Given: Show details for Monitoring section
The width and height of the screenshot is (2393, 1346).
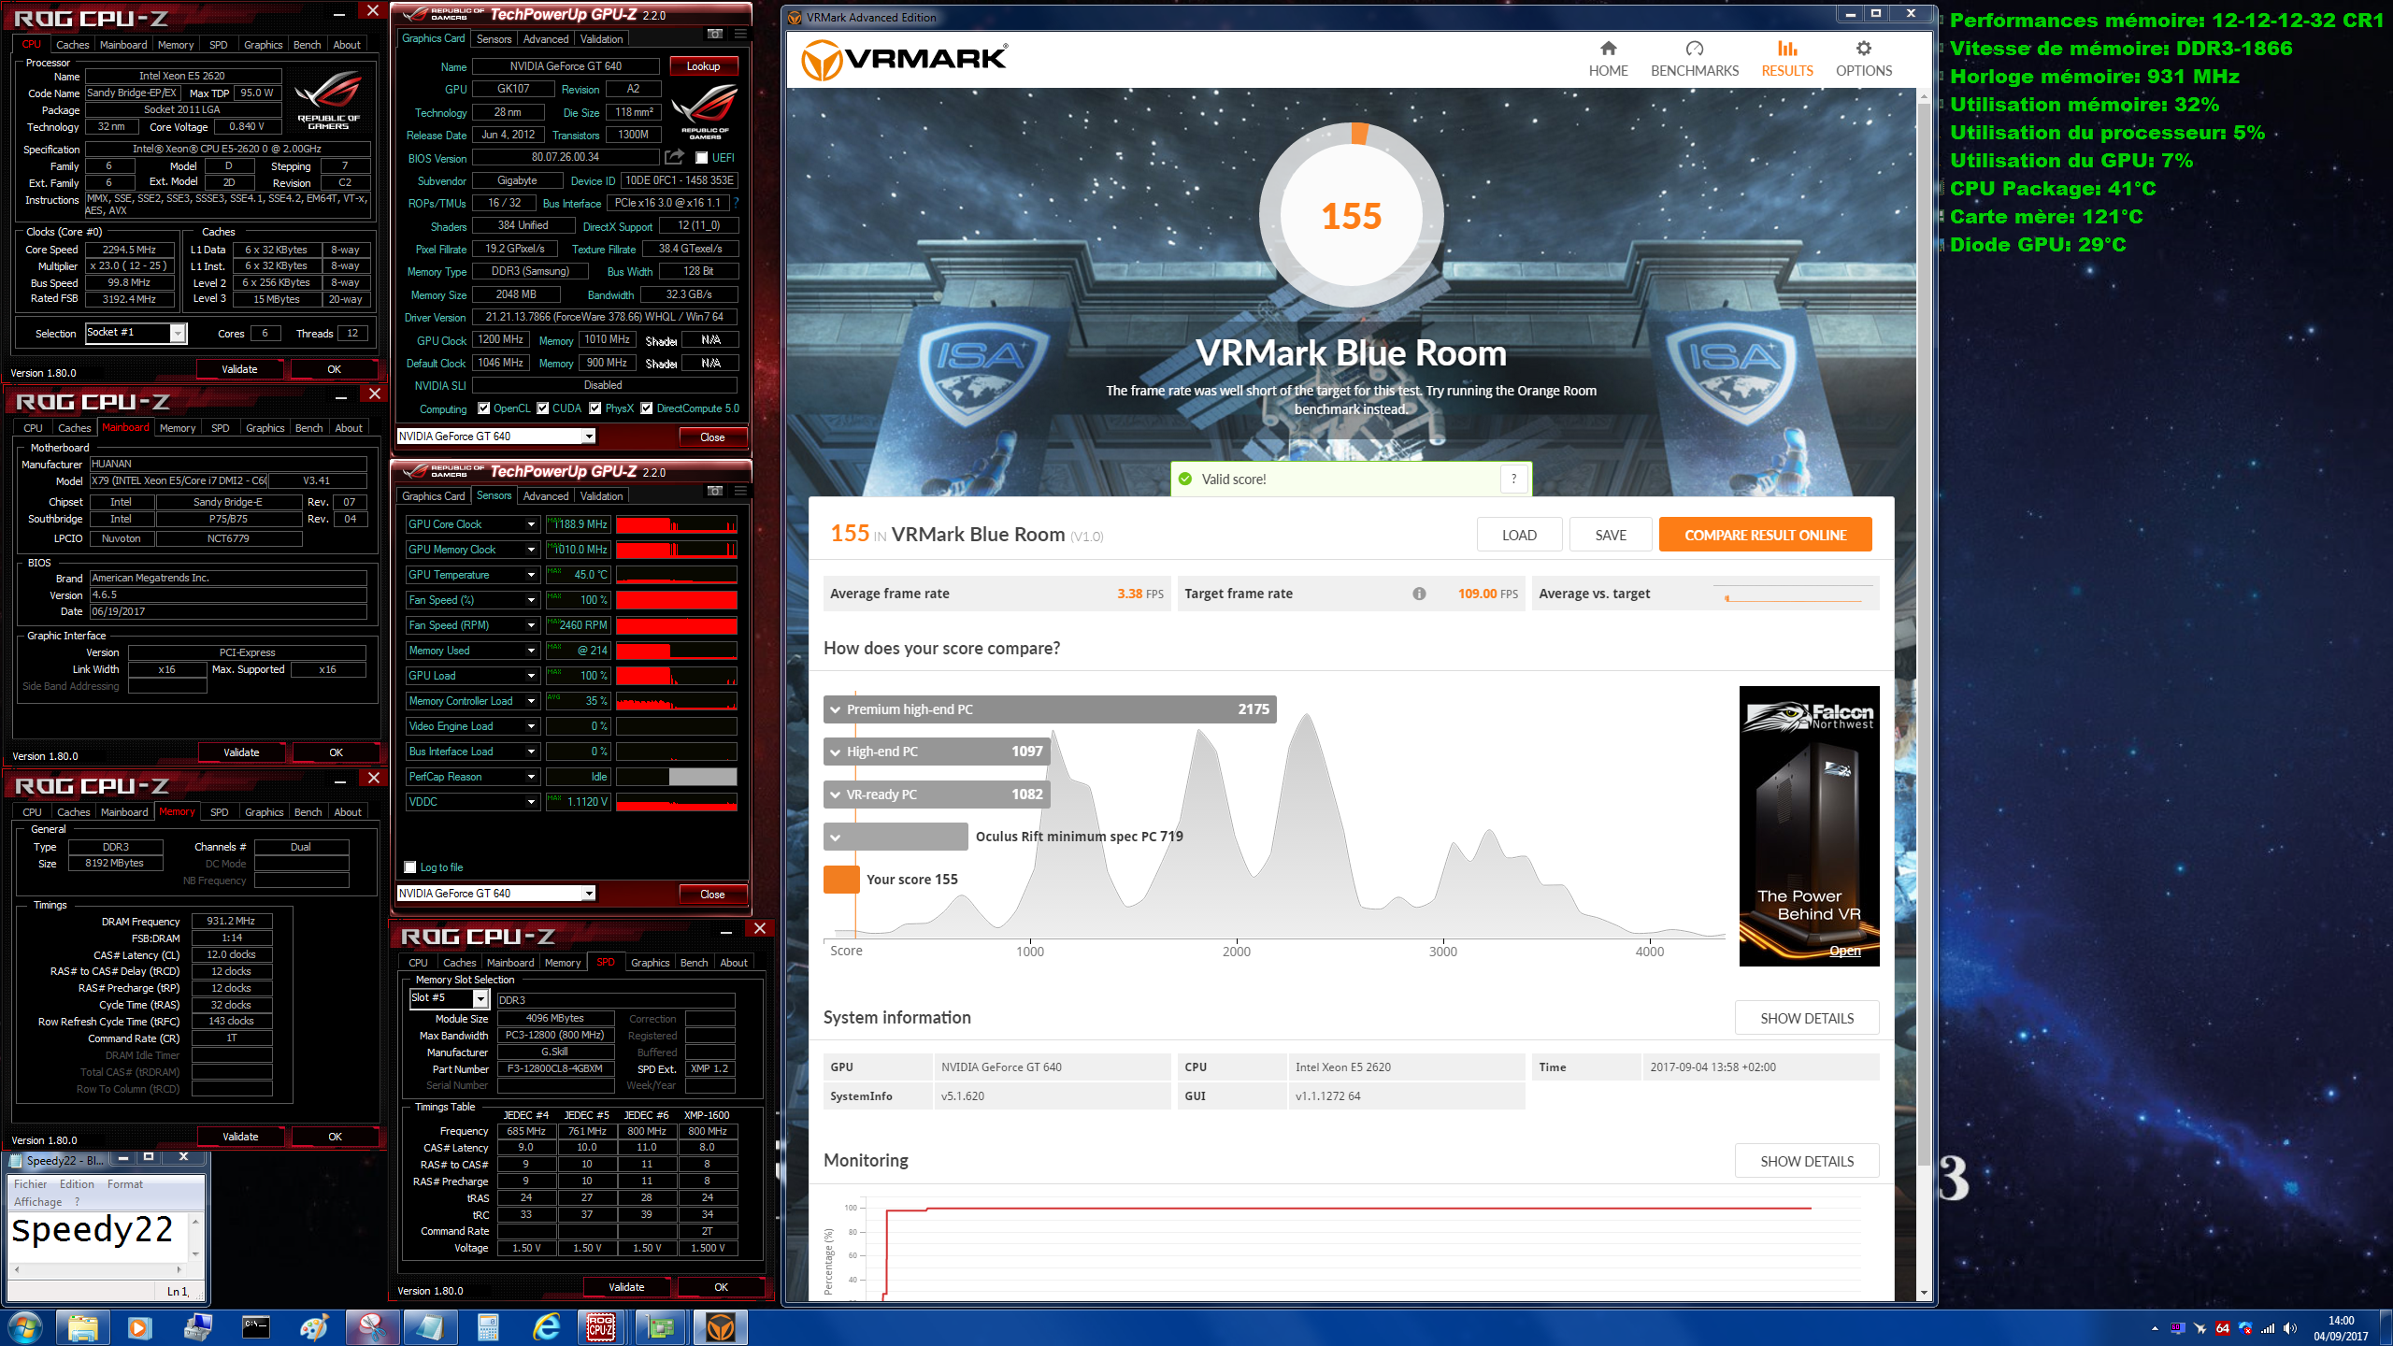Looking at the screenshot, I should tap(1806, 1161).
